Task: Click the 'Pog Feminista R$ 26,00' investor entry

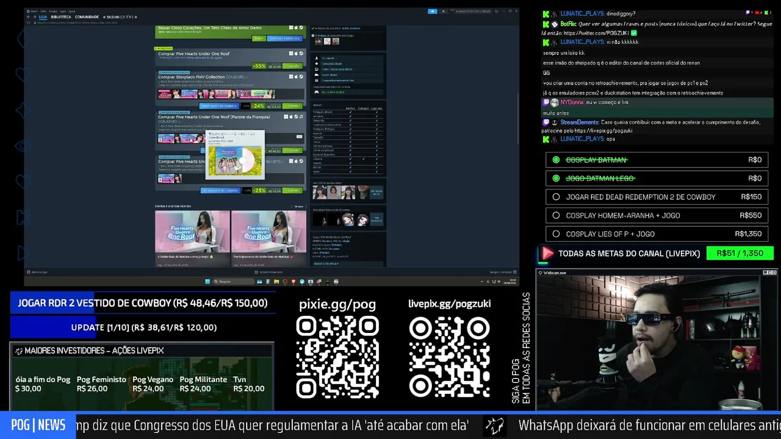Action: point(101,384)
